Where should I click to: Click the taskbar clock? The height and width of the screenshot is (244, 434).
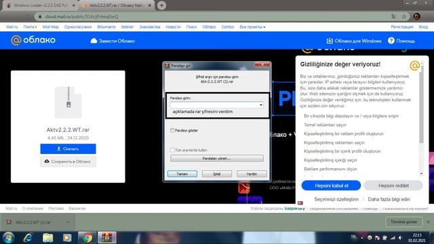tap(416, 238)
